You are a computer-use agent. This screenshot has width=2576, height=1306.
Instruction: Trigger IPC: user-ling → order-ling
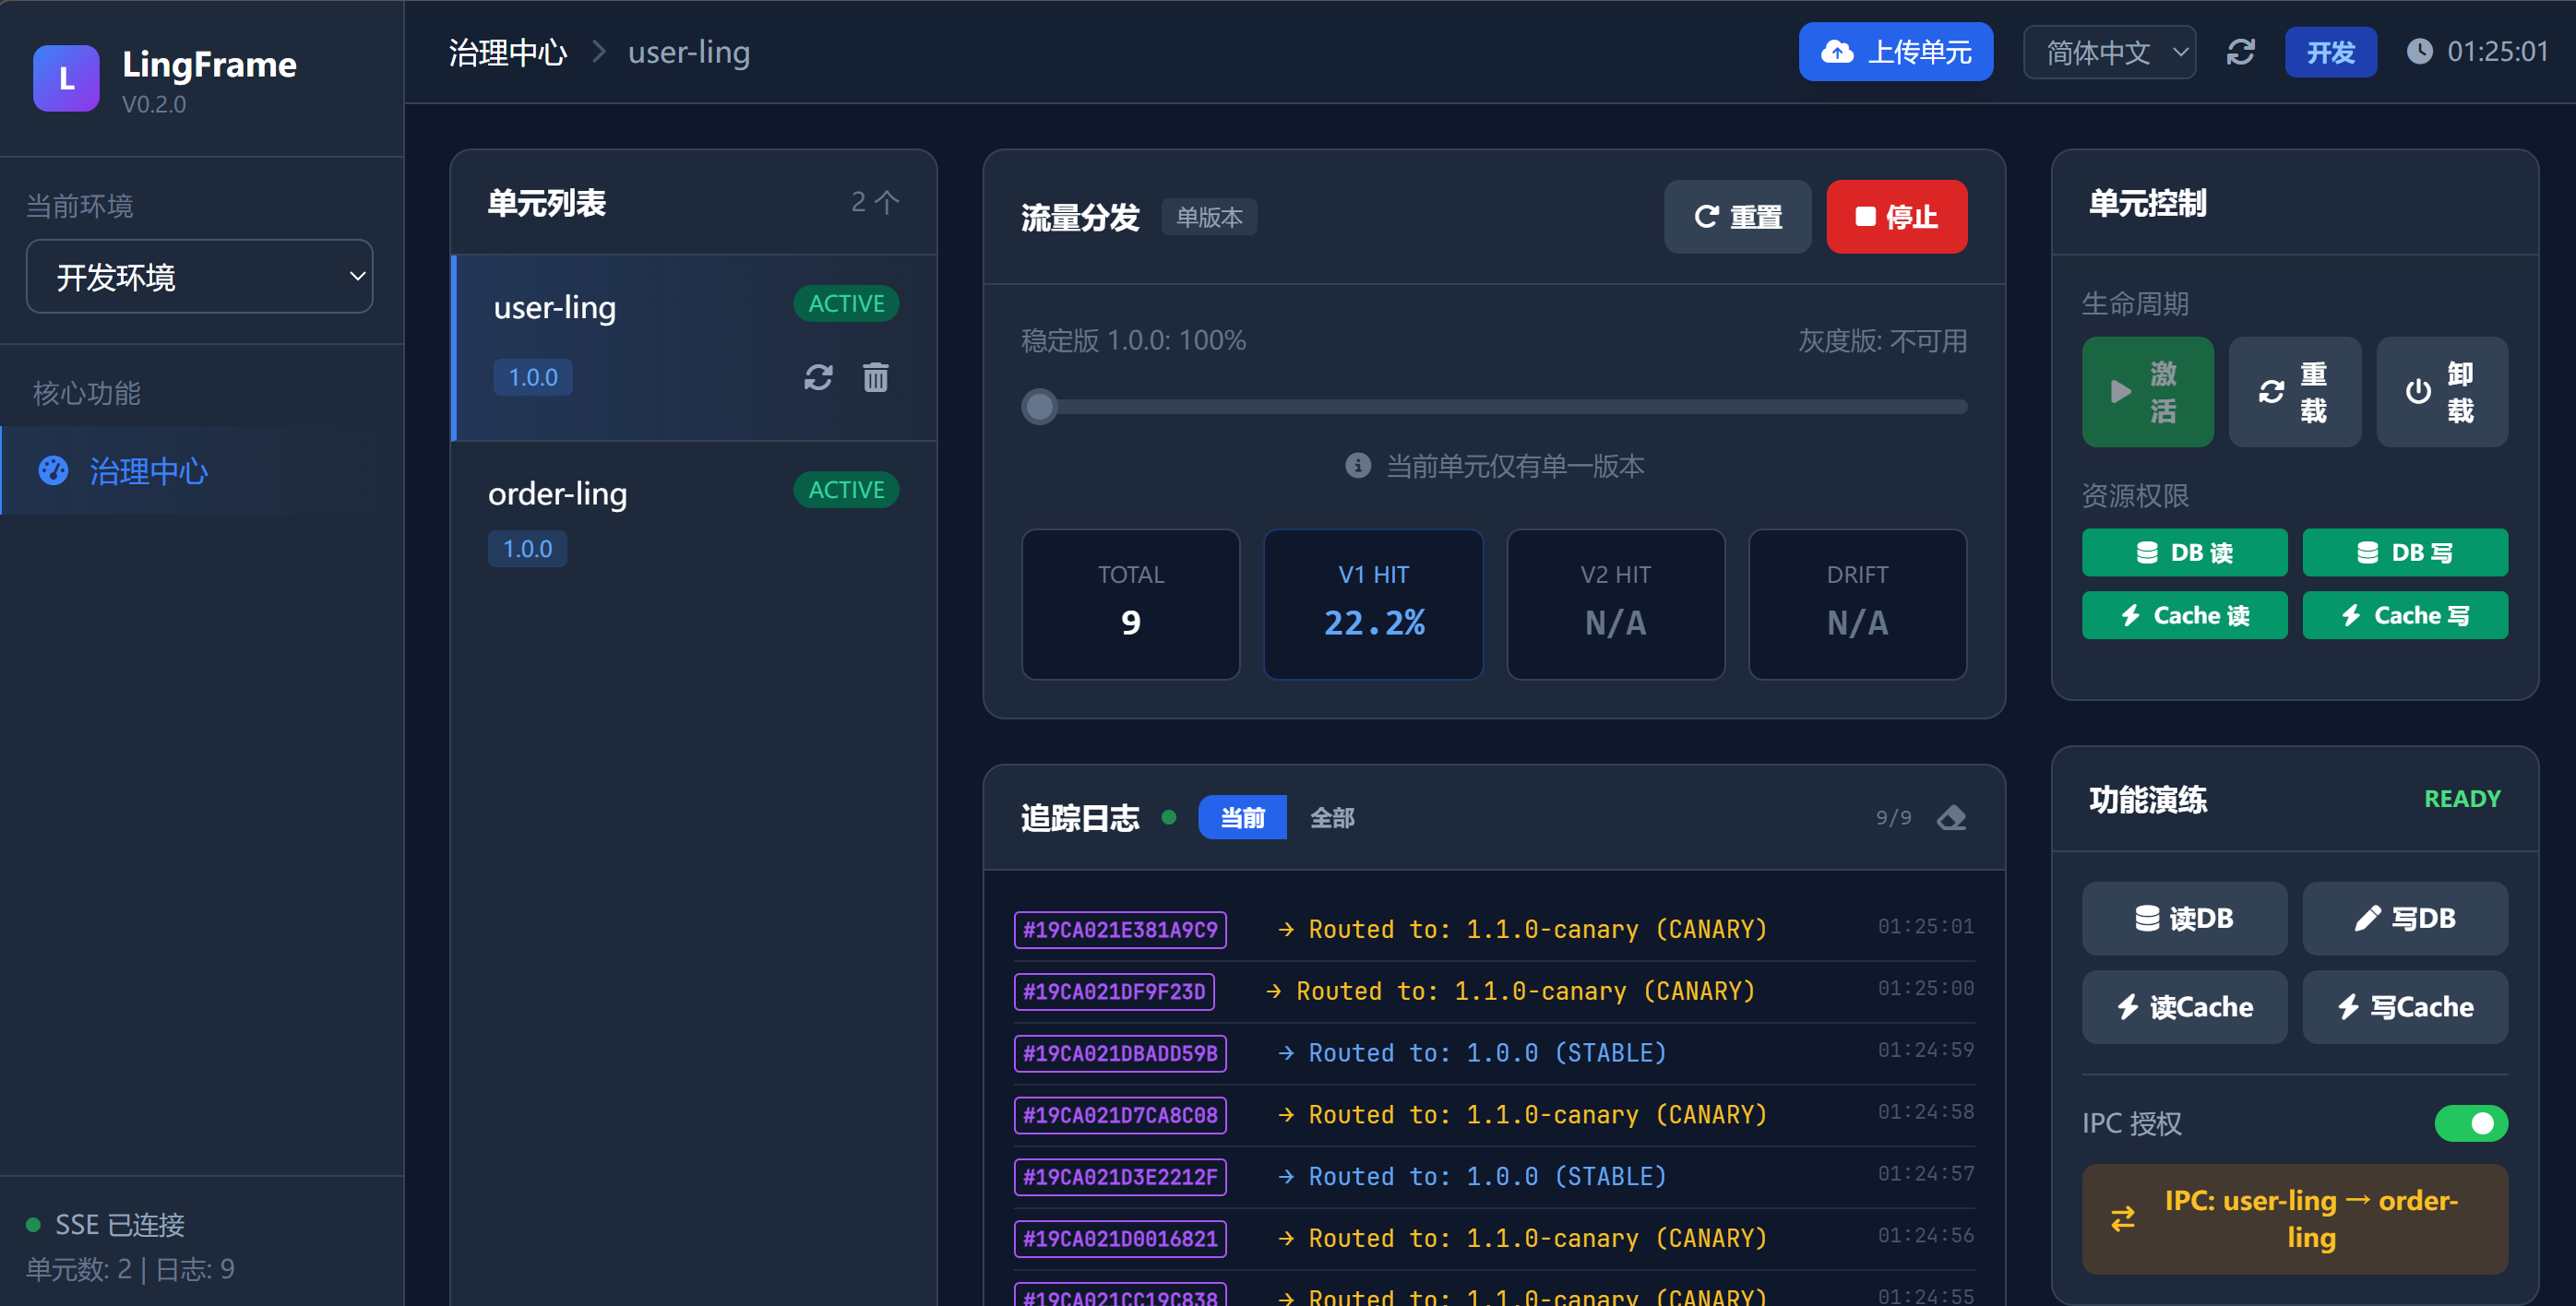[x=2294, y=1218]
